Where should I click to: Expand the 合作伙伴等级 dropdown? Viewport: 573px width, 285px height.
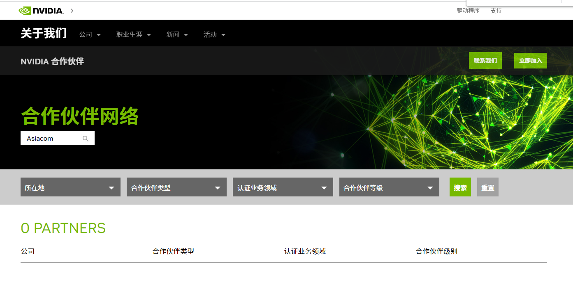(389, 187)
